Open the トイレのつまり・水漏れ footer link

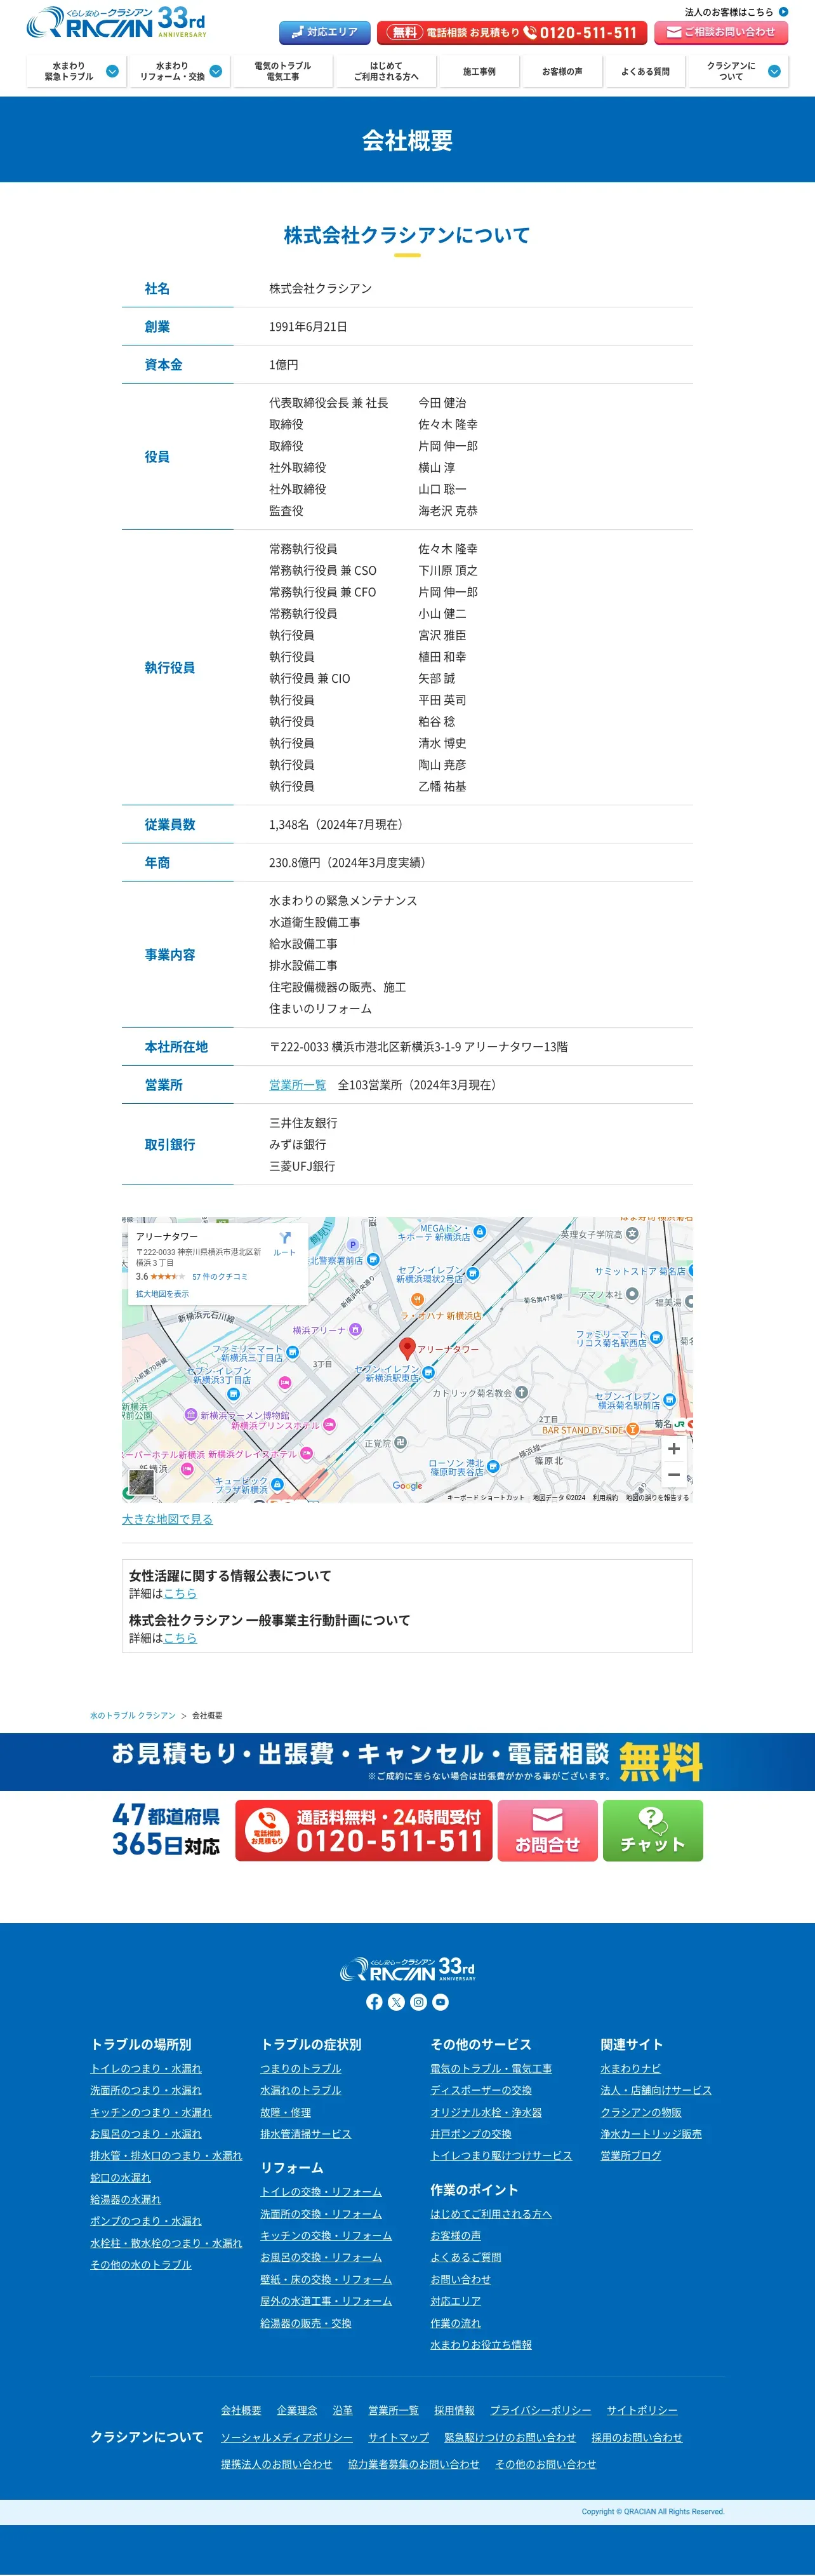[146, 2068]
